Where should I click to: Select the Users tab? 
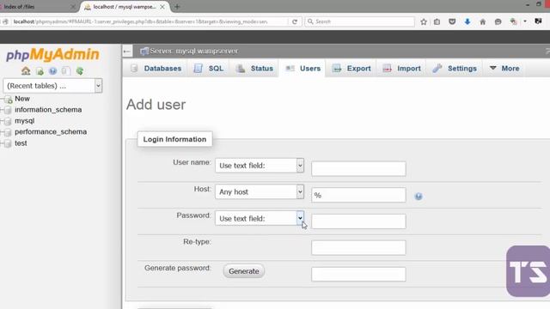(303, 69)
